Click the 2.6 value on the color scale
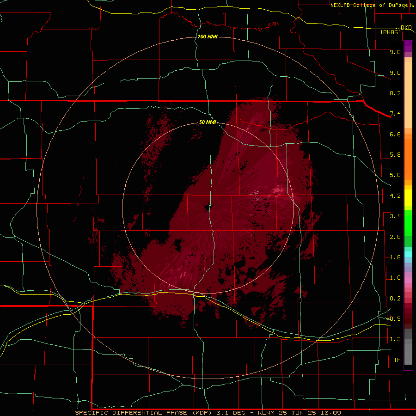 395,237
